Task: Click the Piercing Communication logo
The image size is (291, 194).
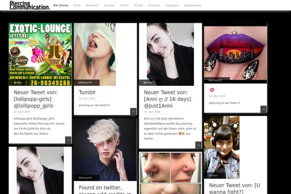Action: pyautogui.click(x=30, y=5)
